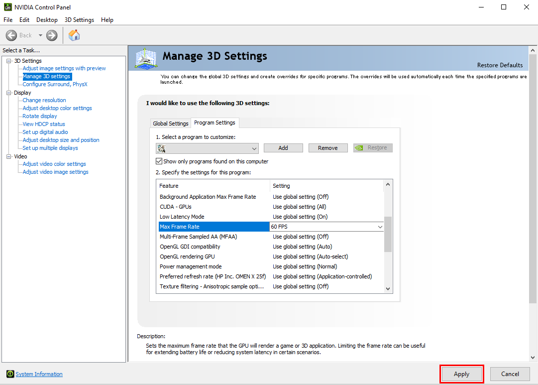
Task: Click the Home icon in toolbar
Action: coord(74,35)
